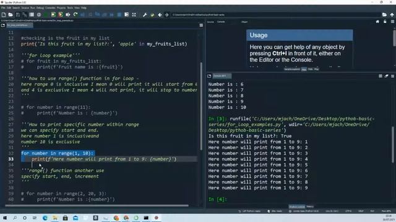Open a file using the toolbar folder icon

point(11,15)
